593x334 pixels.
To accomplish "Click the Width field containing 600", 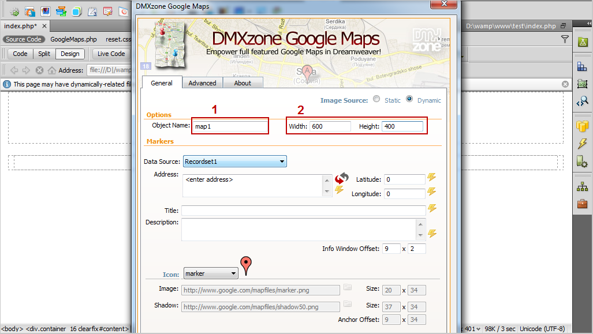I will [x=330, y=126].
